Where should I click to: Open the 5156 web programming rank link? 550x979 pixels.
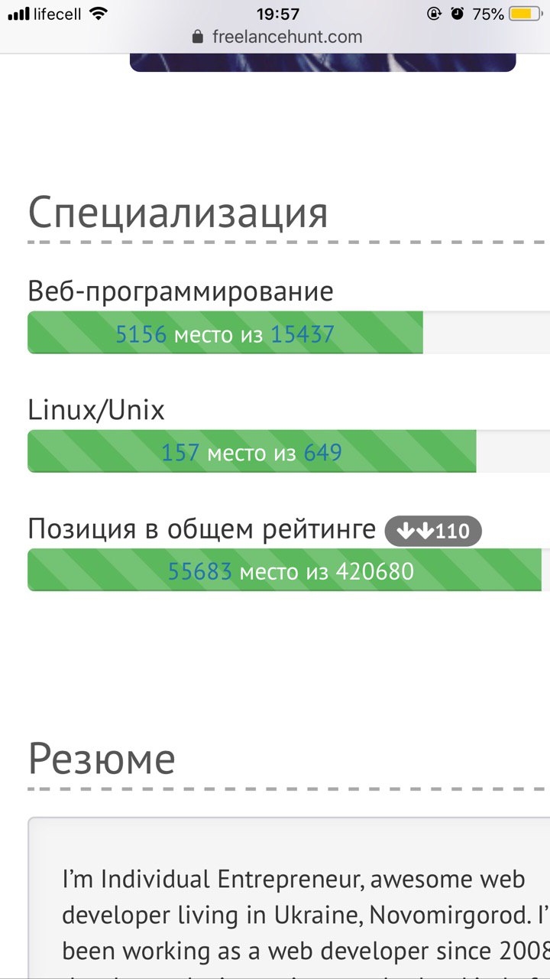coord(141,334)
